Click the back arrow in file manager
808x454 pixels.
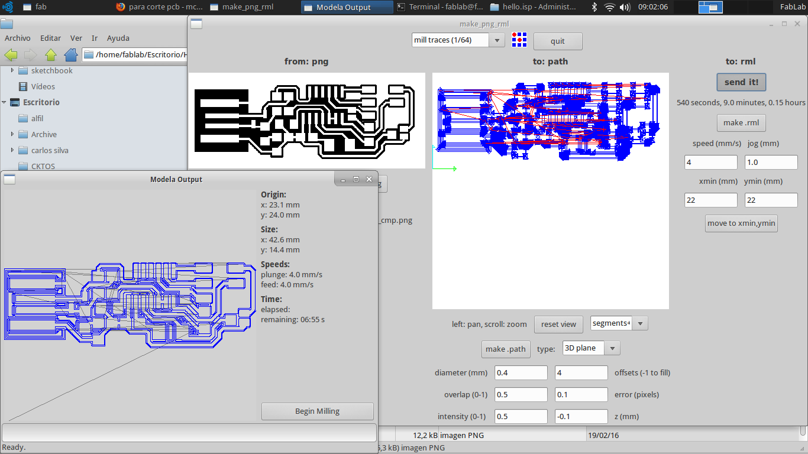11,55
